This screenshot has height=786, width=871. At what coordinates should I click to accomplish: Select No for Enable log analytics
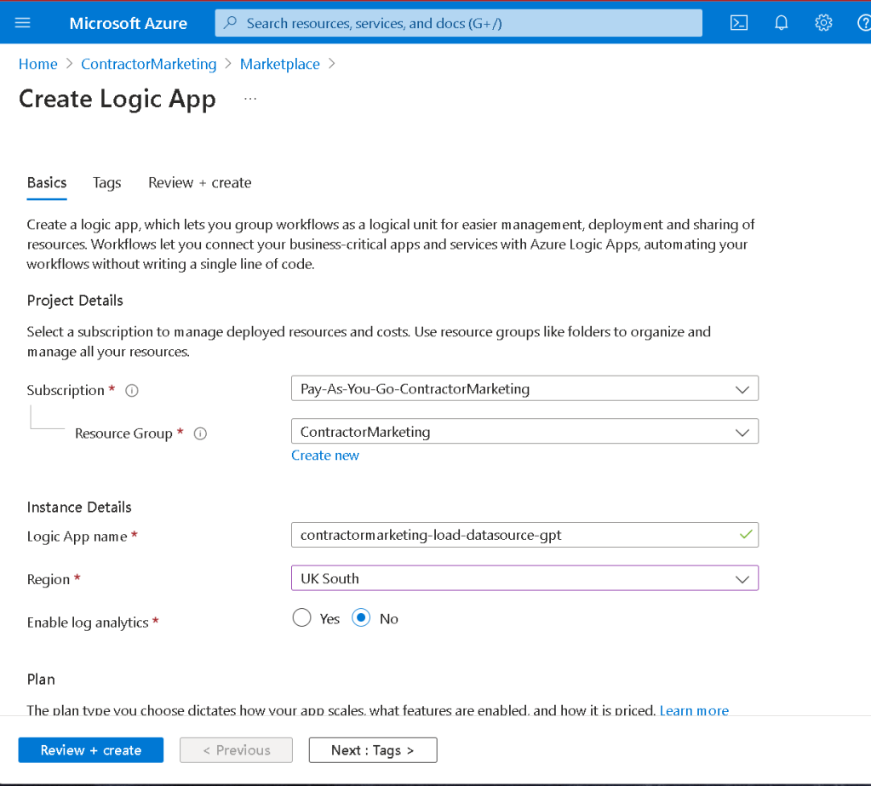tap(361, 617)
